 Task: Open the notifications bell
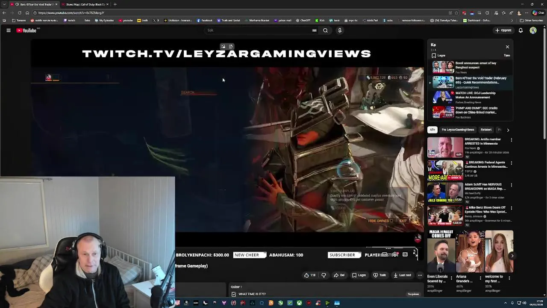pyautogui.click(x=521, y=30)
